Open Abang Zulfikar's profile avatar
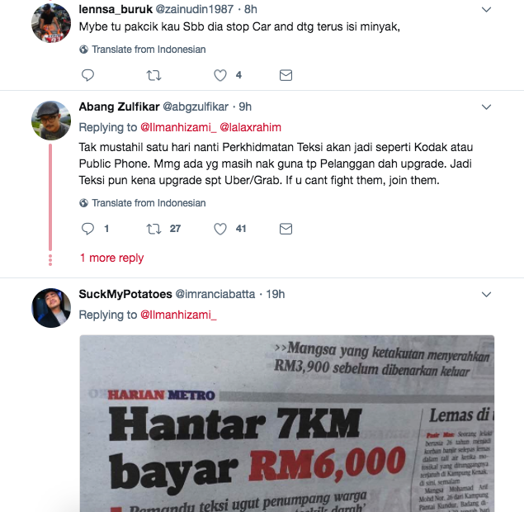Image resolution: width=524 pixels, height=512 pixels. coord(51,121)
